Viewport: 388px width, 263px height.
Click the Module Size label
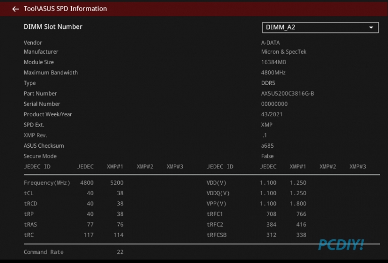coord(38,62)
